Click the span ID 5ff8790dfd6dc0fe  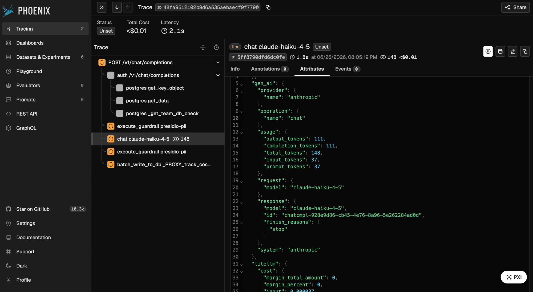(258, 57)
